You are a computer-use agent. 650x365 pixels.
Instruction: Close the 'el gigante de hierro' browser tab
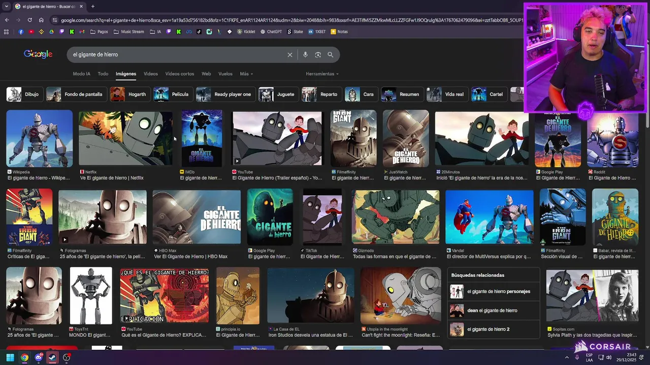click(x=81, y=7)
